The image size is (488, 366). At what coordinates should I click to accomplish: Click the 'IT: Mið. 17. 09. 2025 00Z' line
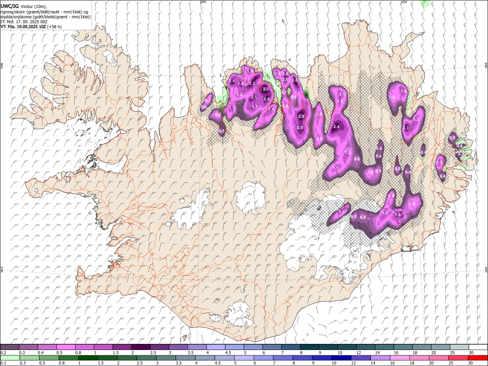24,22
